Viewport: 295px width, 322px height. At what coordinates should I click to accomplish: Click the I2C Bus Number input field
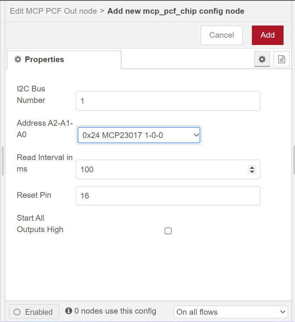pos(168,101)
